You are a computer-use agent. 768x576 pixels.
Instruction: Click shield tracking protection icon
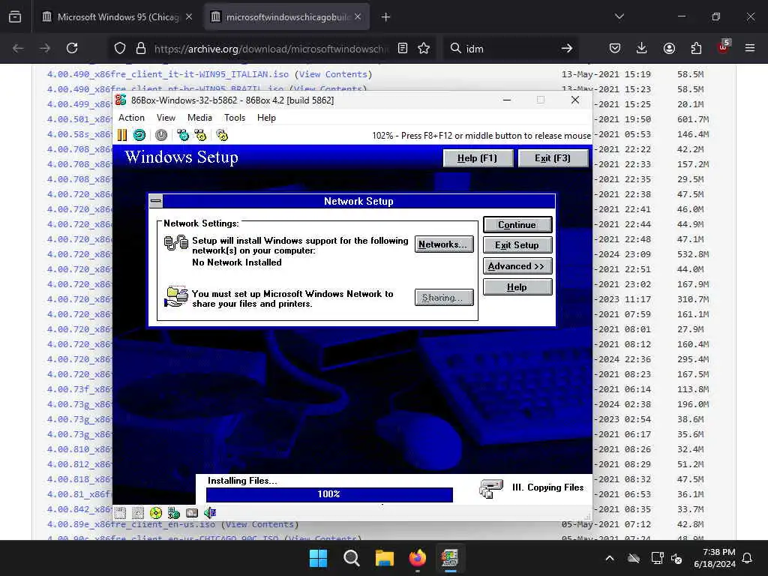[x=120, y=48]
